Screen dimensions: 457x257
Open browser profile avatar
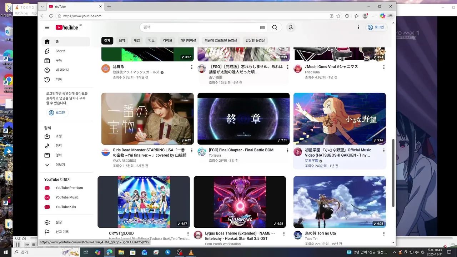tap(365, 16)
